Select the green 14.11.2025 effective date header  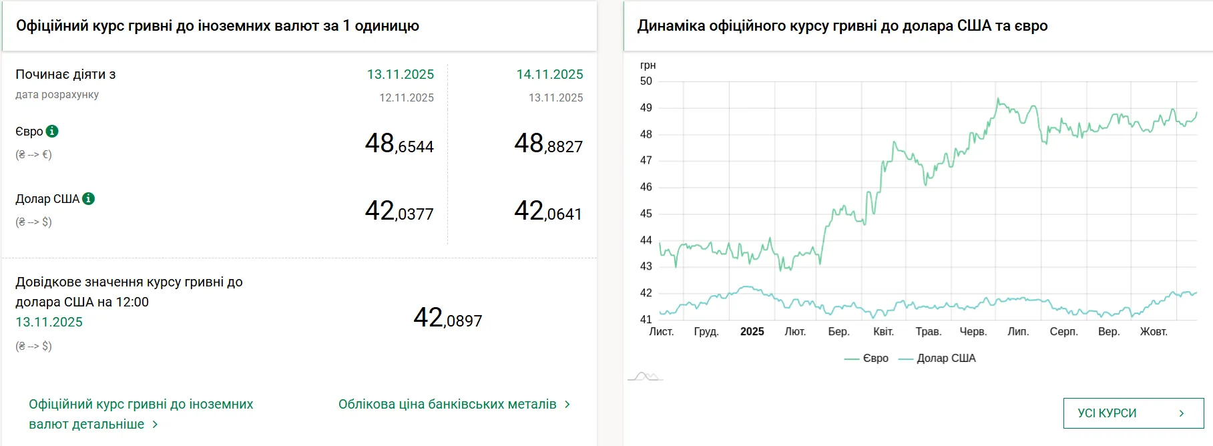point(549,75)
